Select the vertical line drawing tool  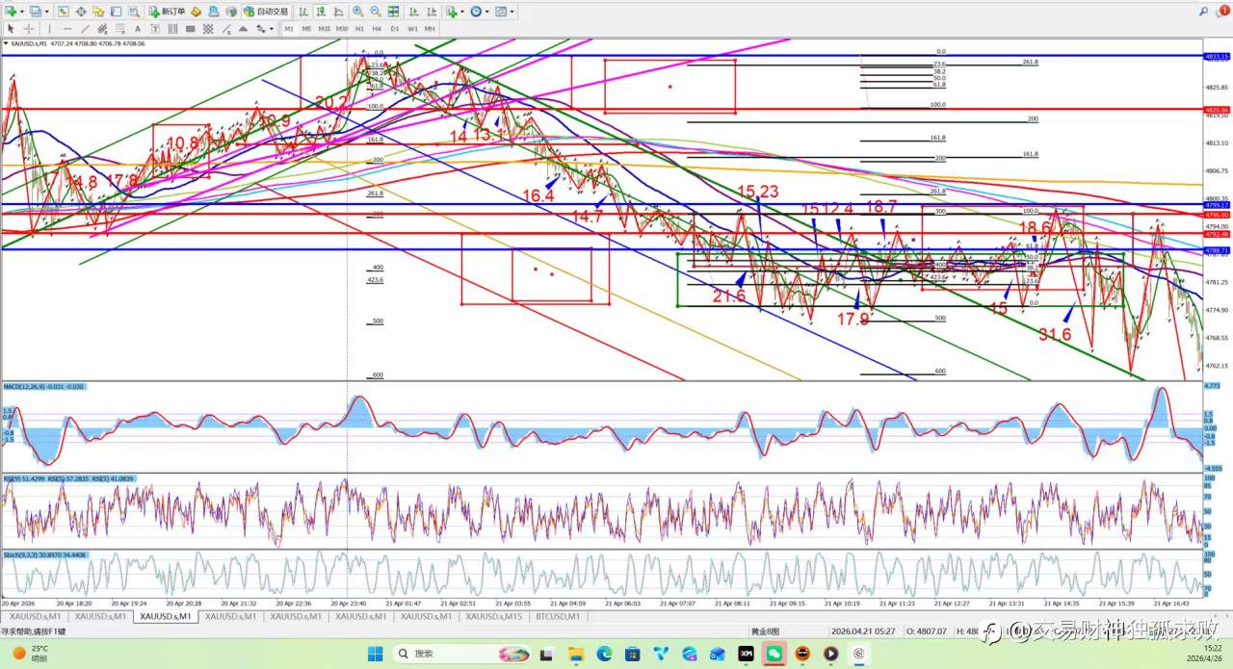(x=49, y=29)
